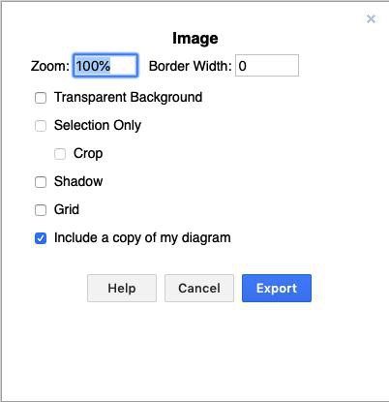Open Help for image export
Screen dimensions: 389x402
122,288
